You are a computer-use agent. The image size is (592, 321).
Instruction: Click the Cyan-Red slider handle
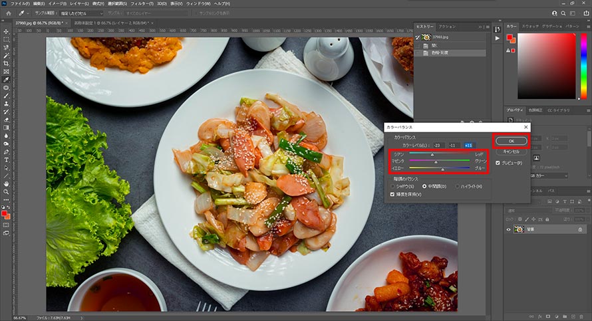pyautogui.click(x=432, y=154)
